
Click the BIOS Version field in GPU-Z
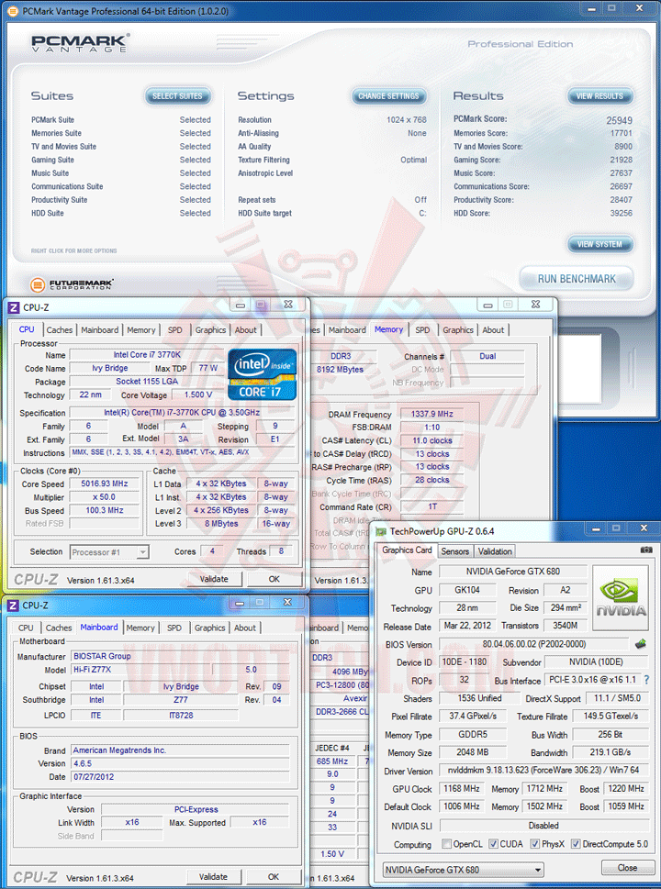(x=534, y=644)
